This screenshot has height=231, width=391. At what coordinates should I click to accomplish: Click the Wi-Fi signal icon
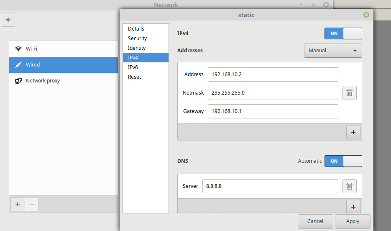point(18,49)
